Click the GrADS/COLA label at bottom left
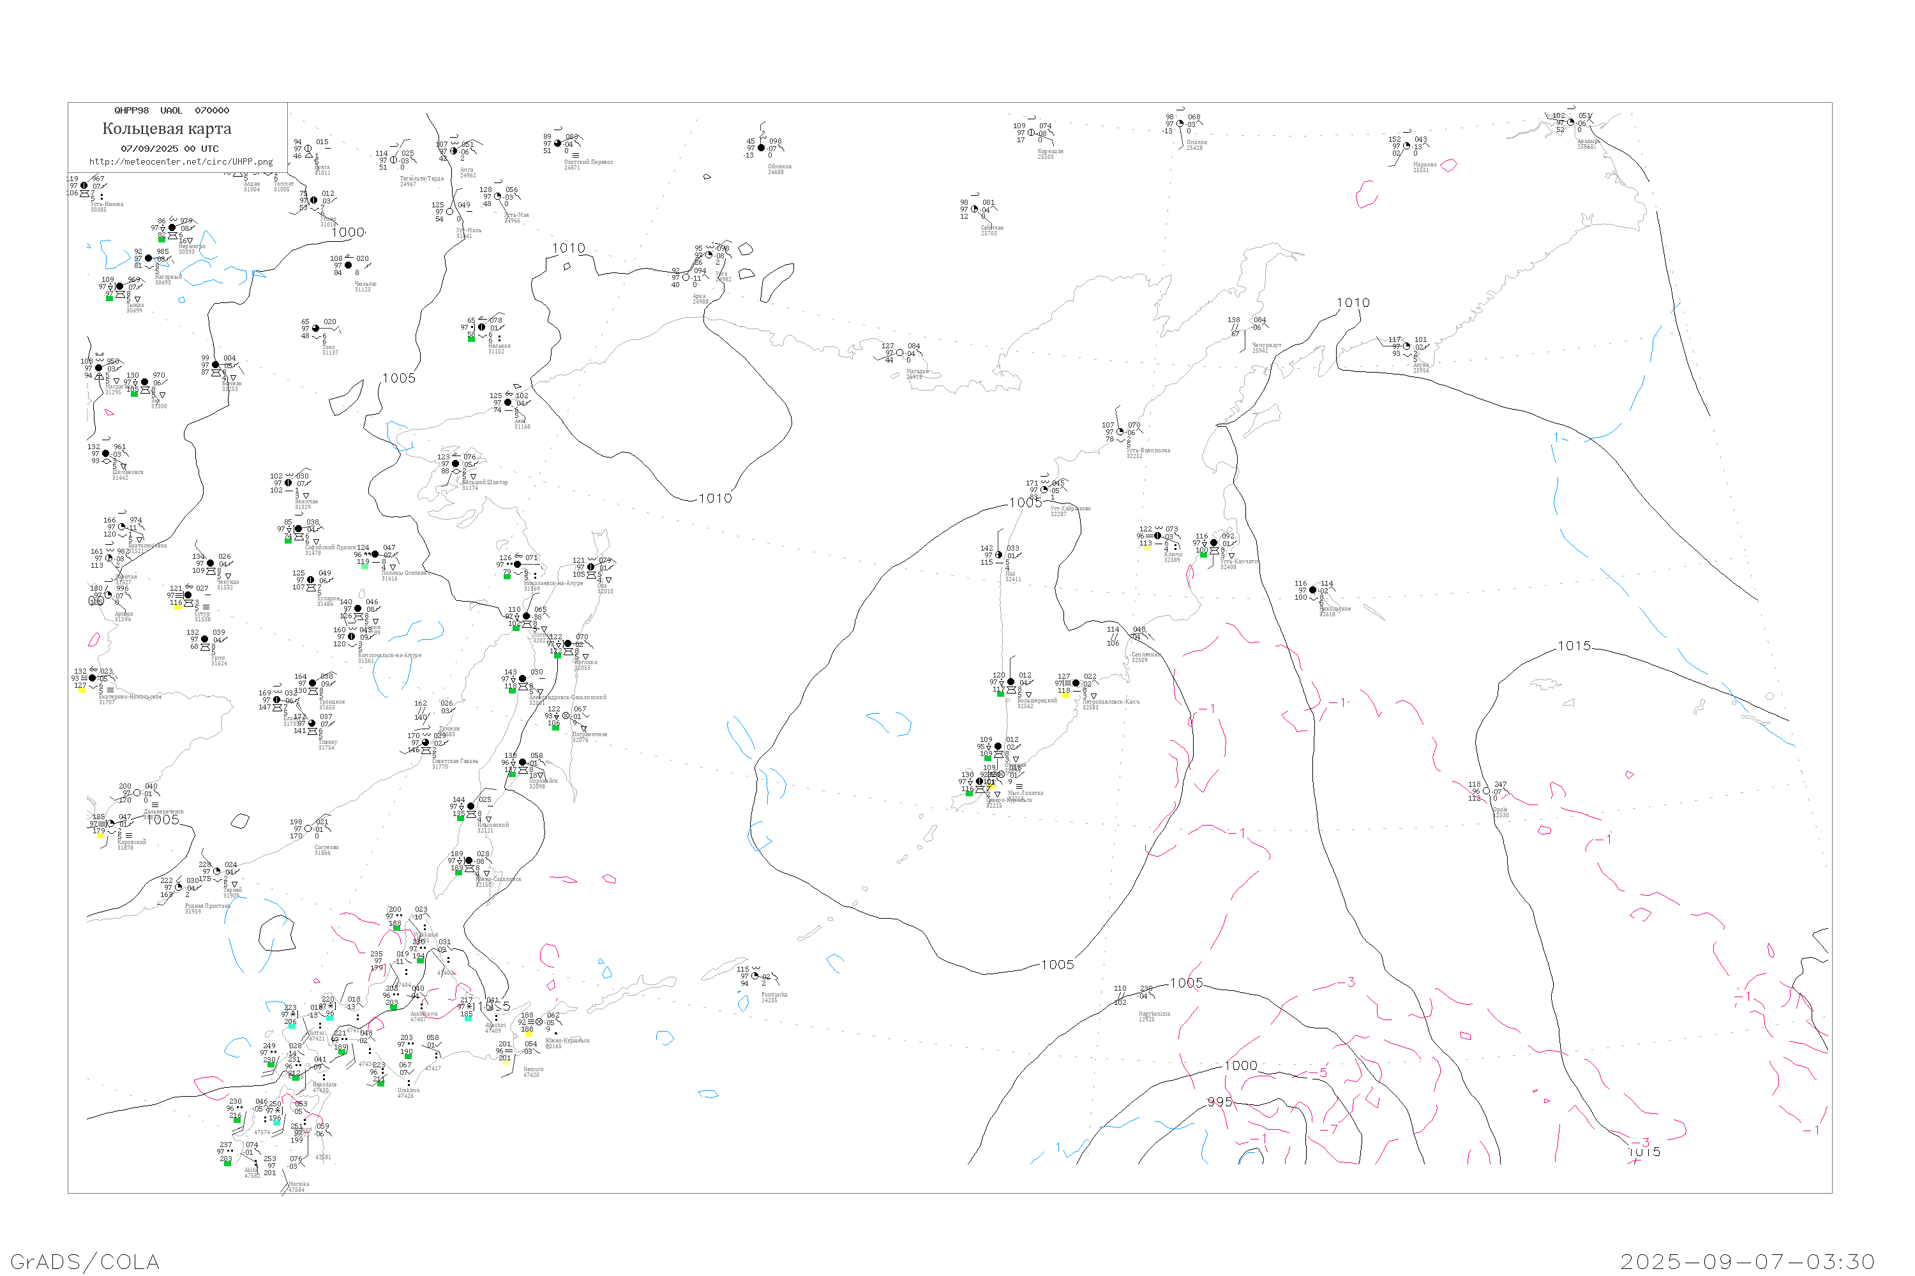Image resolution: width=1915 pixels, height=1276 pixels. pos(85,1261)
